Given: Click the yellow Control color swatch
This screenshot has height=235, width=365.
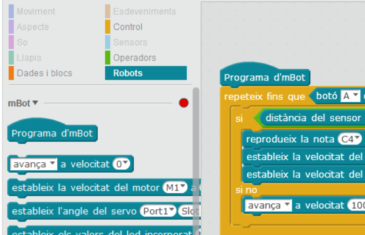Looking at the screenshot, I should click(108, 26).
